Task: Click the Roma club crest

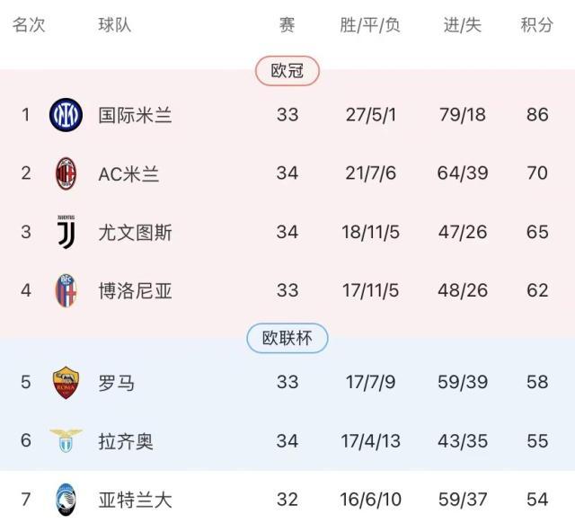Action: click(x=66, y=382)
